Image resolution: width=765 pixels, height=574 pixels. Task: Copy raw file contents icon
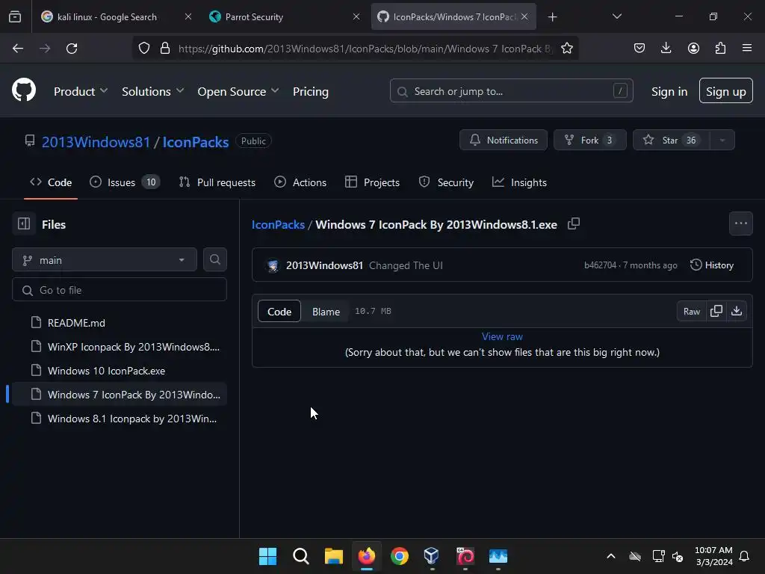[716, 311]
